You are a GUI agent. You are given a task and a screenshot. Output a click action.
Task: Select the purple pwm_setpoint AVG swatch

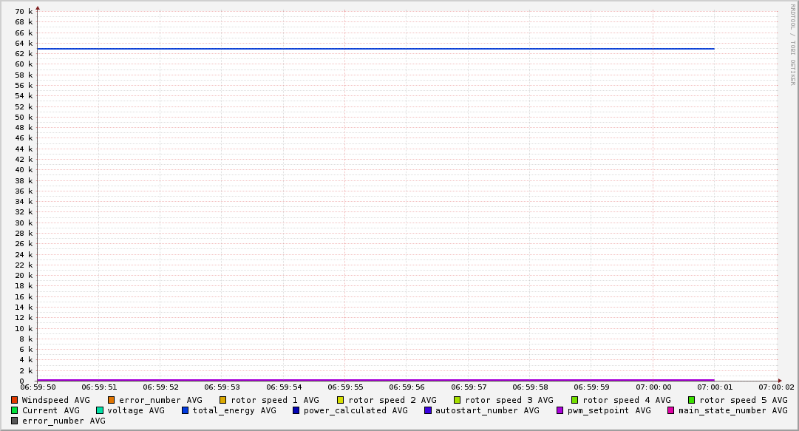(560, 410)
